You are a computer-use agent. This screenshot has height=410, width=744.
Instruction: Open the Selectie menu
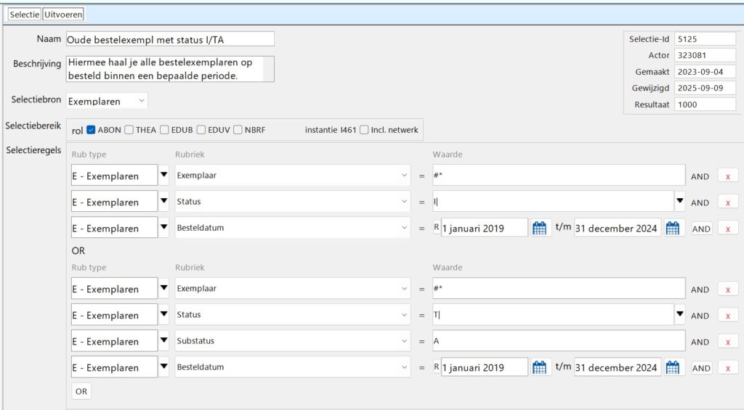click(25, 15)
